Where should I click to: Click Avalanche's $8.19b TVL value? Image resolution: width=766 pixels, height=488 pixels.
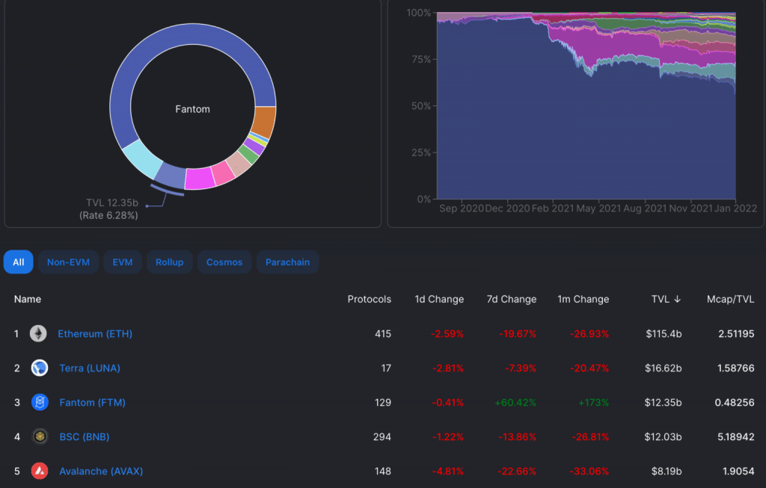tap(667, 472)
